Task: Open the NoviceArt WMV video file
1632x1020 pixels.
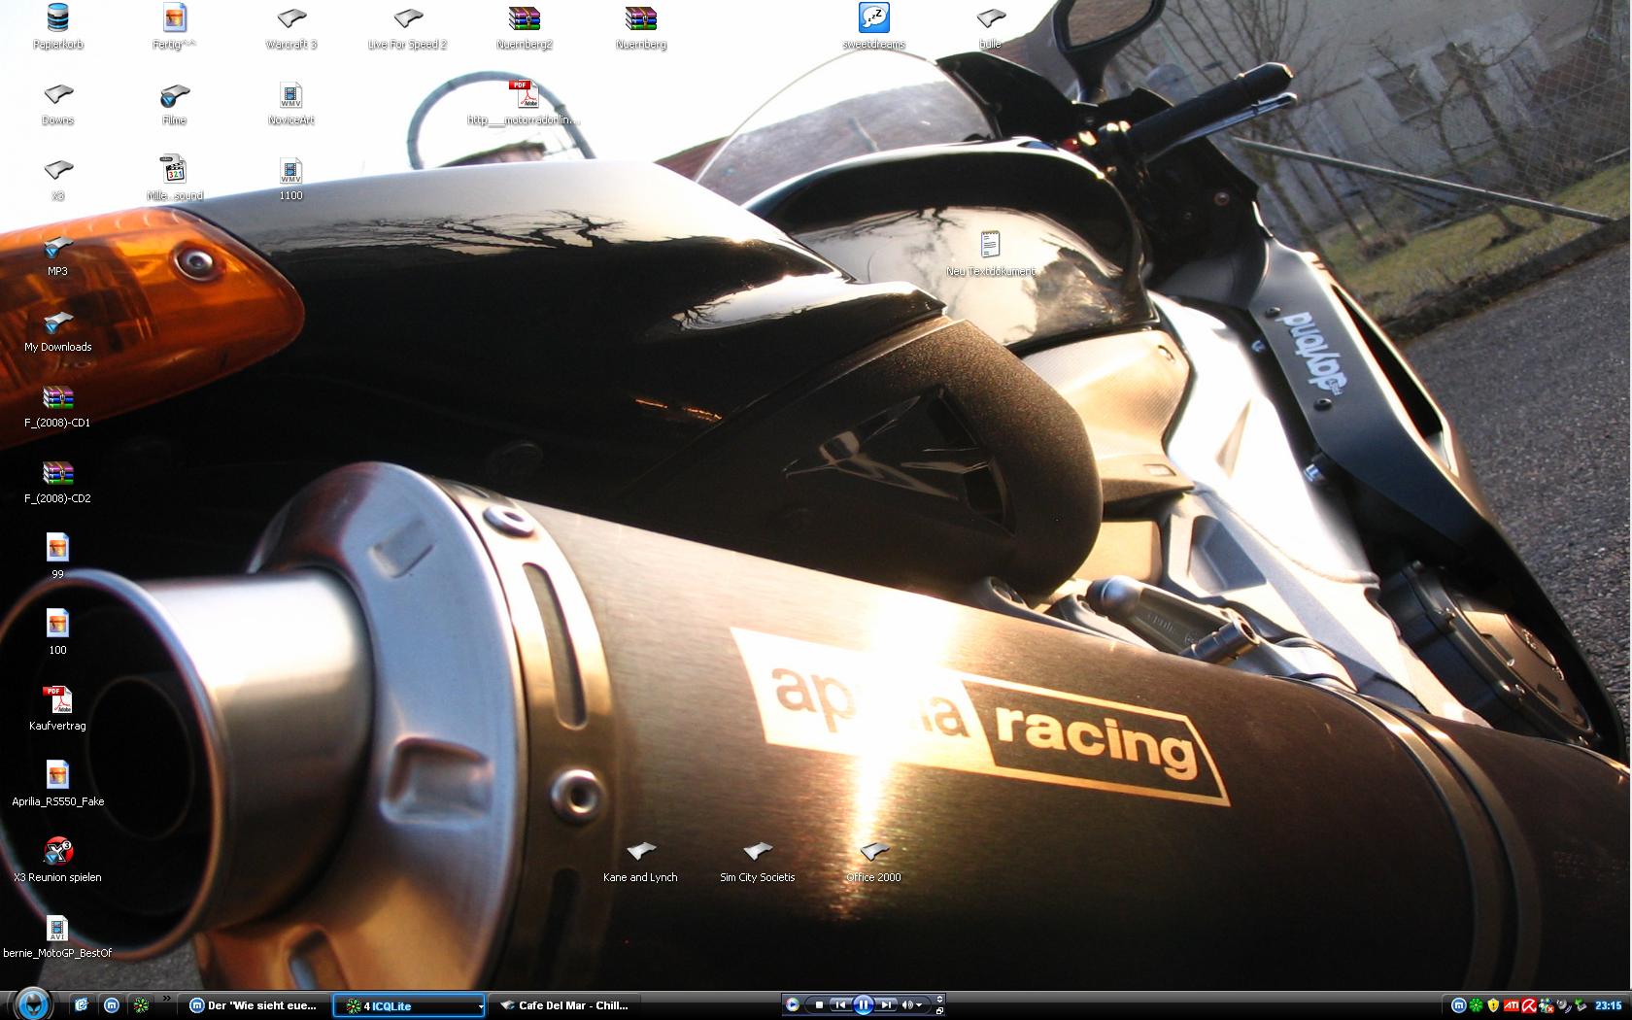Action: pos(290,103)
